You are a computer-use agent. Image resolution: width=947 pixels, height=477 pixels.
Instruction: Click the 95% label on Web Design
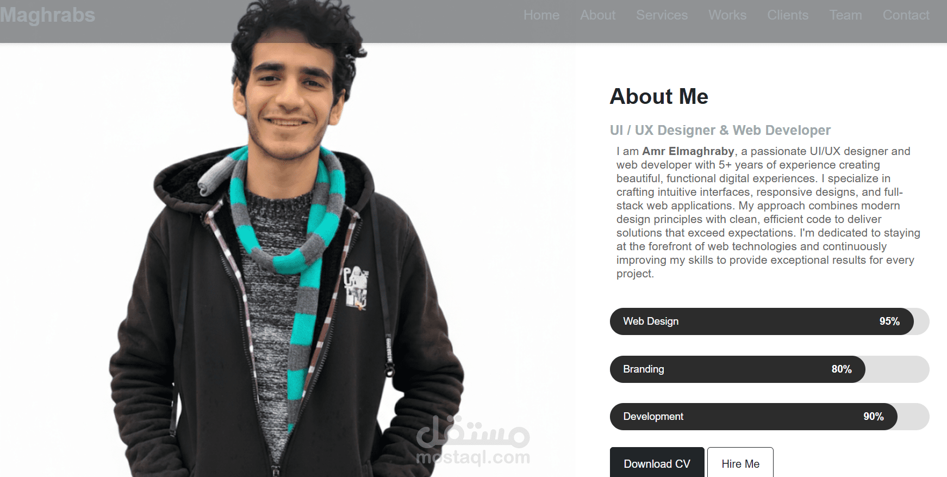pyautogui.click(x=889, y=321)
